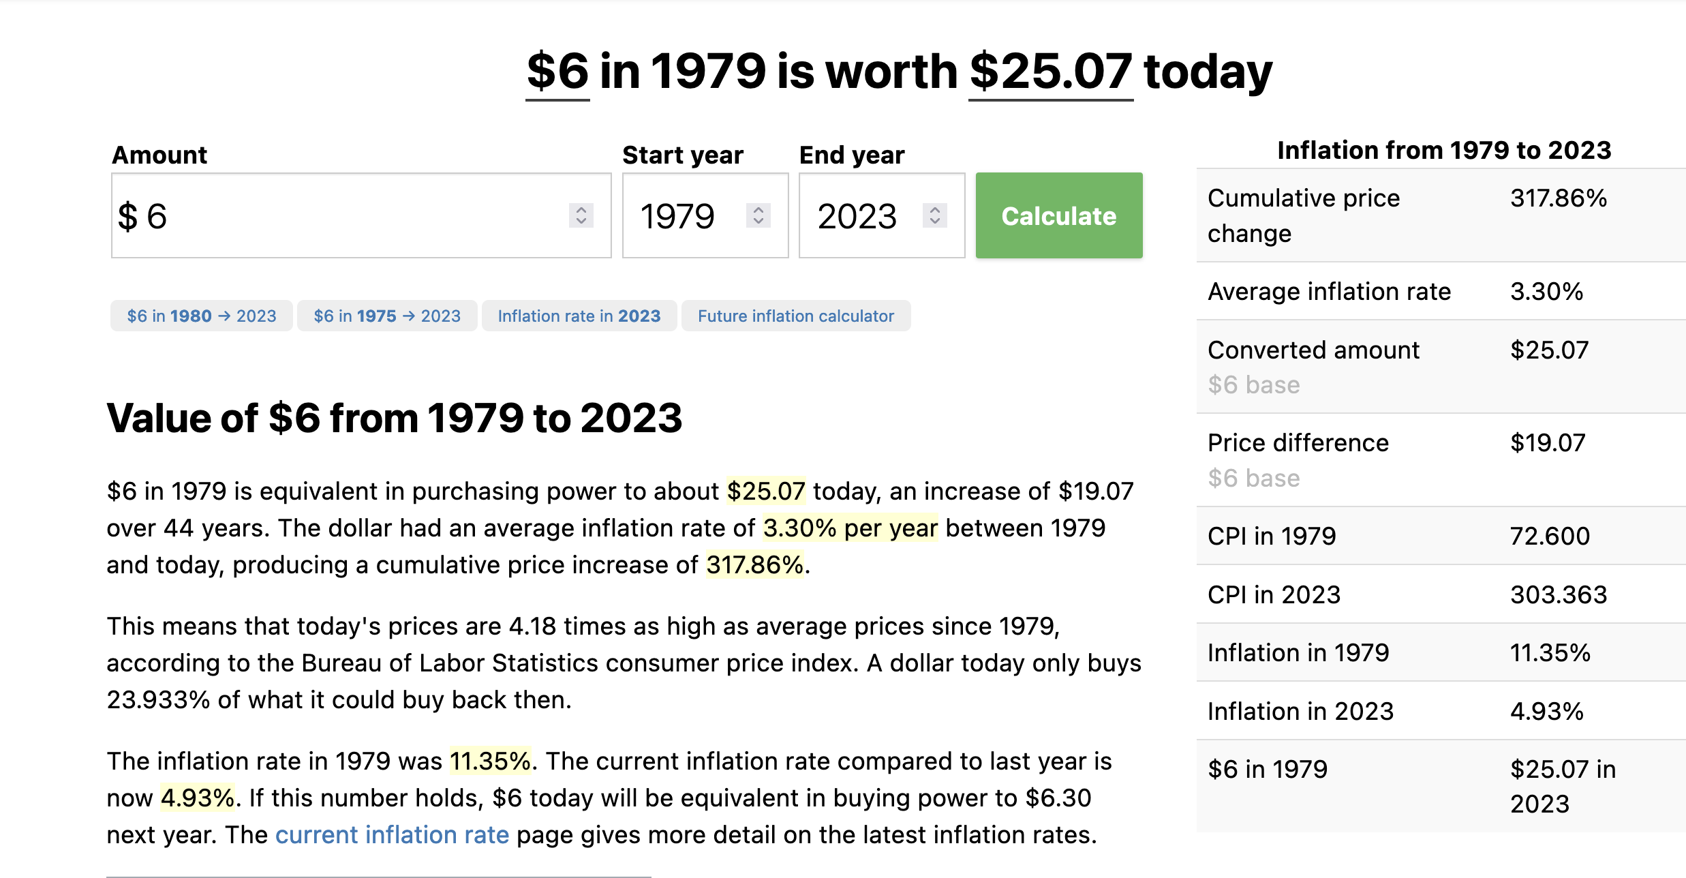Click the Start year stepper arrows
Image resolution: width=1686 pixels, height=878 pixels.
coord(758,215)
